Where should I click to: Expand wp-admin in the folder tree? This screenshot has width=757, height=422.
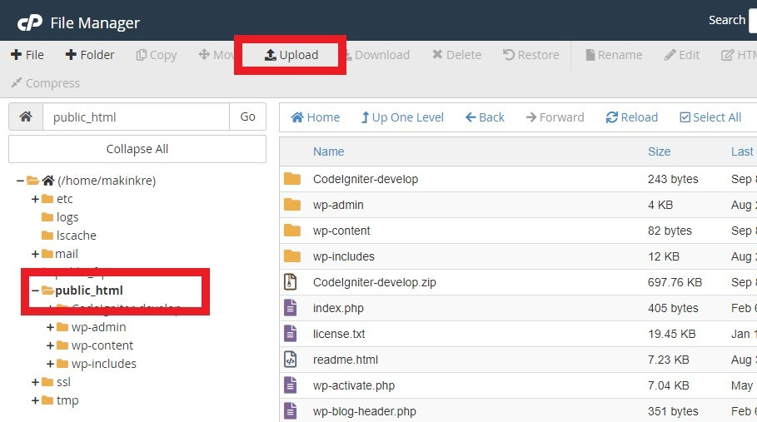point(50,327)
